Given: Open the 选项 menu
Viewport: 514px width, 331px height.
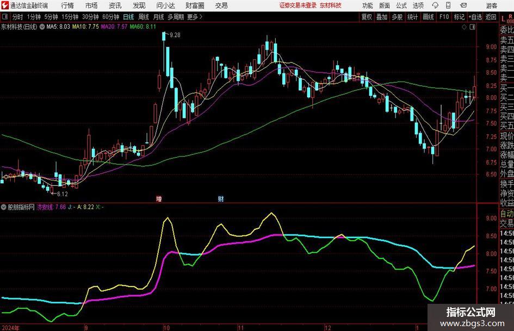Looking at the screenshot, I should point(418,5).
